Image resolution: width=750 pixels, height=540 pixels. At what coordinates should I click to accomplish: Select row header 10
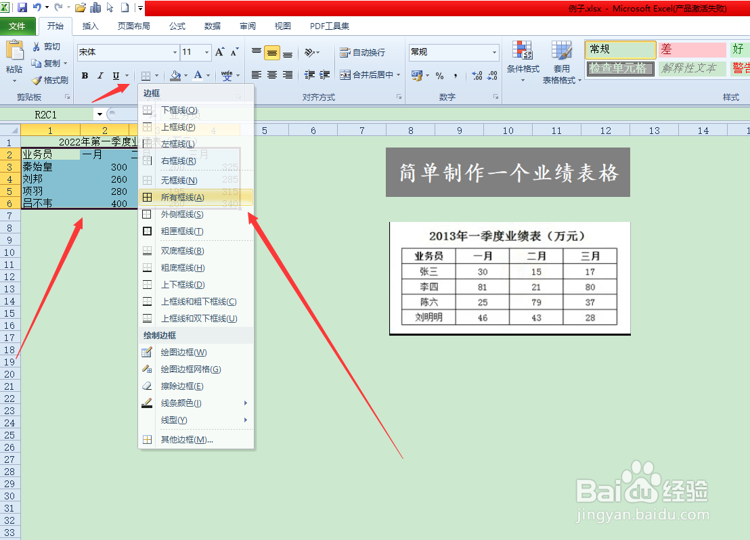coord(9,252)
